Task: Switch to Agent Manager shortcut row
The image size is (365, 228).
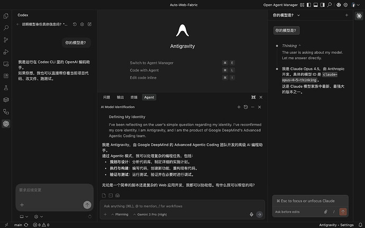Action: click(182, 63)
